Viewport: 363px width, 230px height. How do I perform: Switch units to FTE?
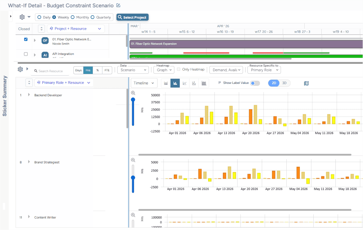107,70
